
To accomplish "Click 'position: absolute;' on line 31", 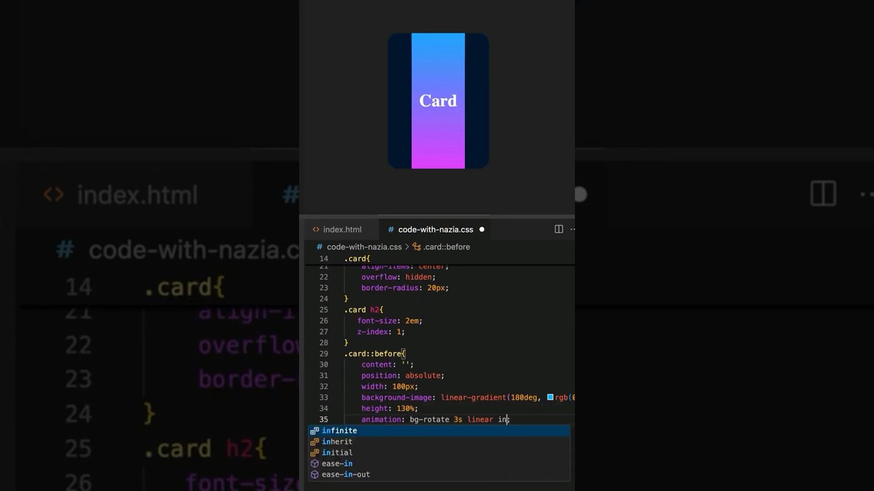I will pos(403,376).
